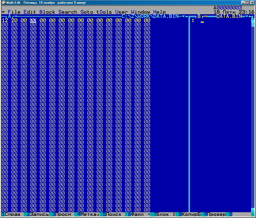
Task: Click first hex byte 12 in window A
Action: click(5, 21)
